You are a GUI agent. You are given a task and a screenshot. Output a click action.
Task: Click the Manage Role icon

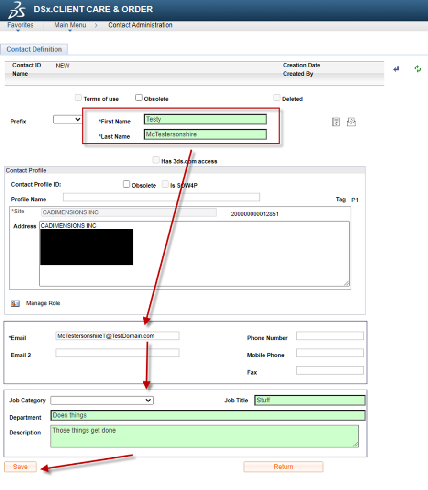tap(15, 303)
